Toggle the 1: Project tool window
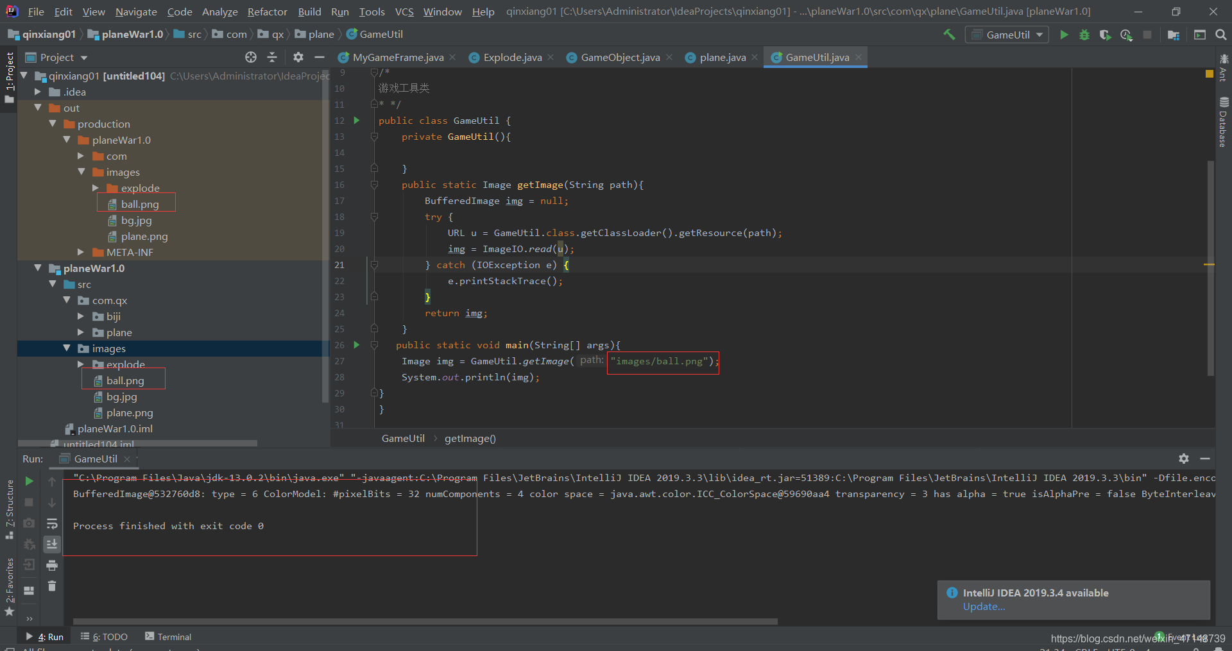Screen dimensions: 1232x651 (x=9, y=78)
